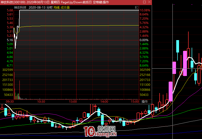
Task: Click the 5.38 price axis label
Action: pos(10,27)
